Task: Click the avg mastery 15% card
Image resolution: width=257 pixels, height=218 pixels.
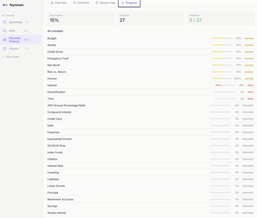Action: click(81, 18)
